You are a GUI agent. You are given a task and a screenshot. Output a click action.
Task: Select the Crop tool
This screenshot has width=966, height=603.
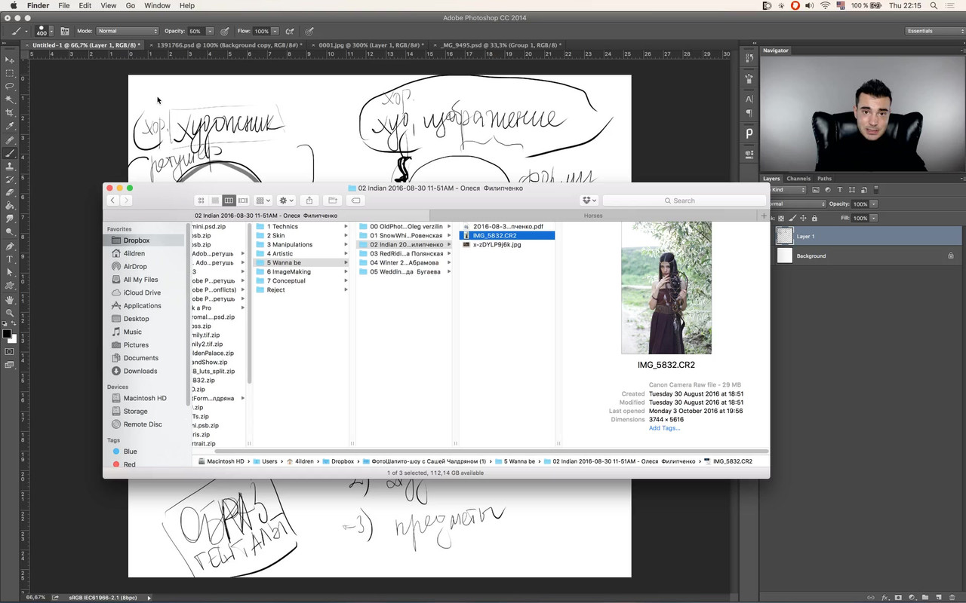tap(10, 112)
